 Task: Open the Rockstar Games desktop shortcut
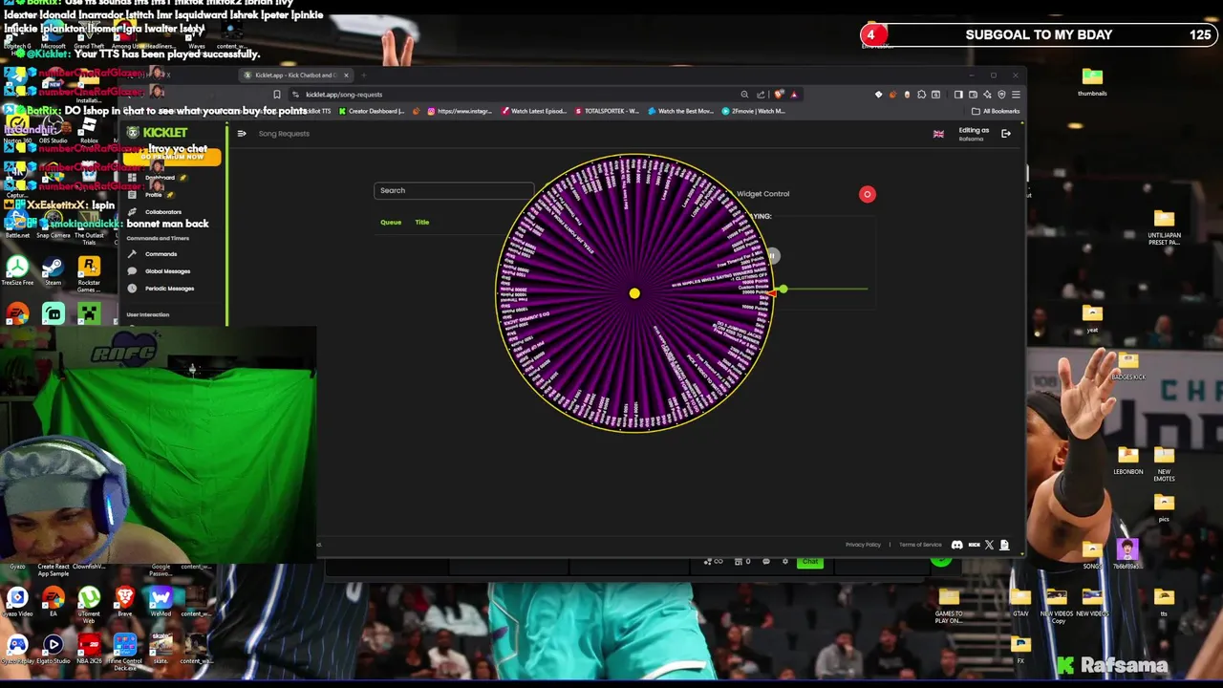pos(89,272)
